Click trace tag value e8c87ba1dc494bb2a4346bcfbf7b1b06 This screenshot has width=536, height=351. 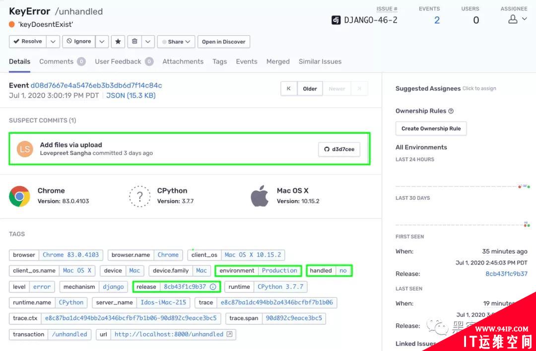277,302
